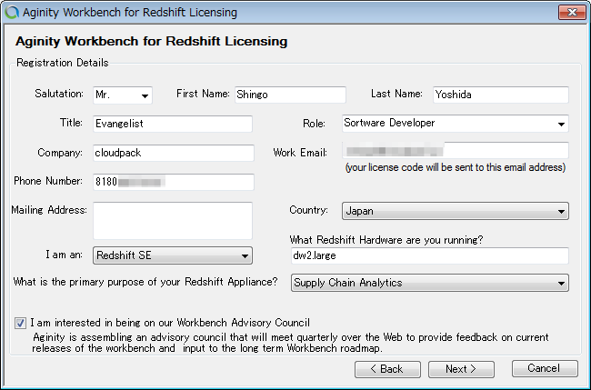Image resolution: width=591 pixels, height=390 pixels.
Task: Click the Work Email input field
Action: pos(456,151)
